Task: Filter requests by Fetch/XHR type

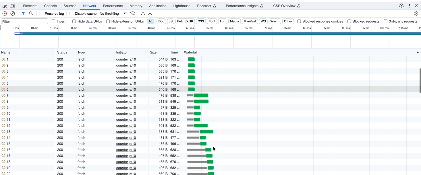Action: coord(185,21)
